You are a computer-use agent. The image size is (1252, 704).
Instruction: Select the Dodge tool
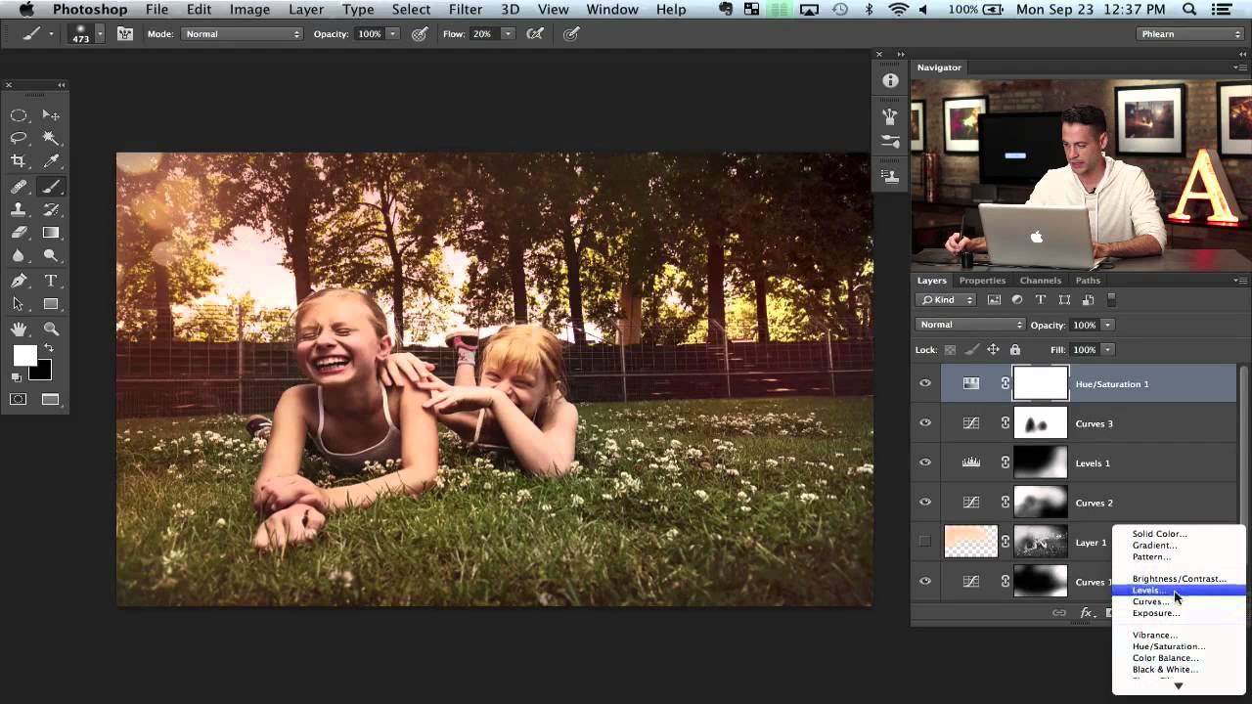pos(51,256)
